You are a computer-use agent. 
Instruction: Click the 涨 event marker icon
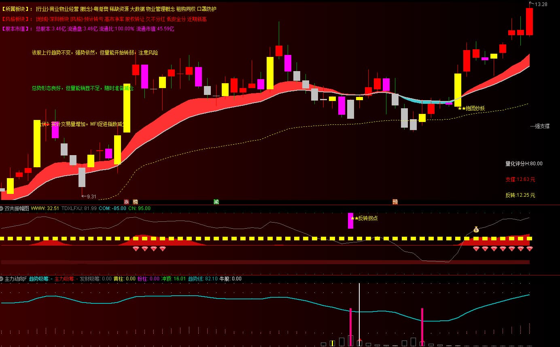(126, 202)
